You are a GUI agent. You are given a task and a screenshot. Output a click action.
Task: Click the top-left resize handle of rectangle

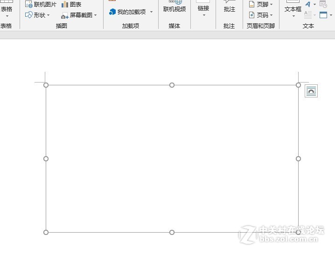[x=46, y=85]
